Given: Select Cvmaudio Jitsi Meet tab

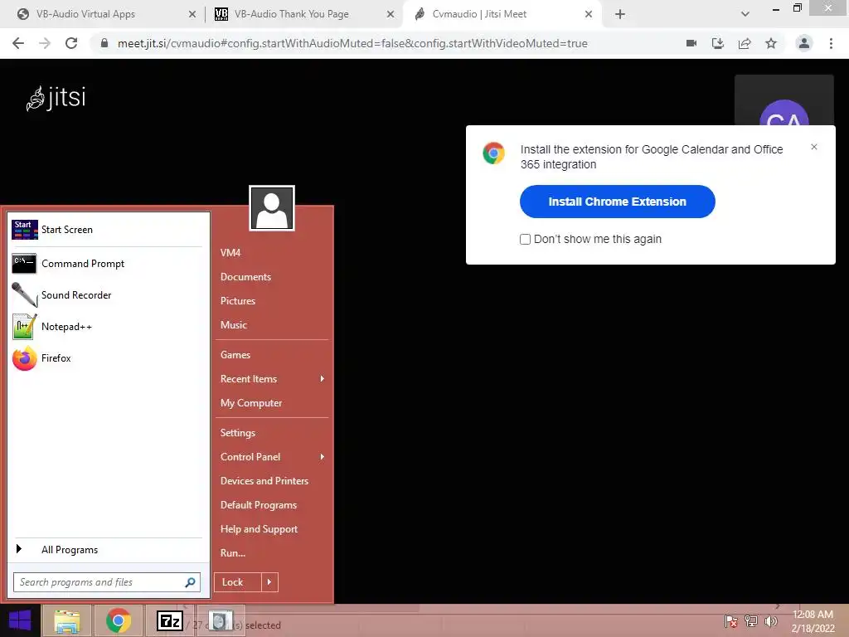Looking at the screenshot, I should [x=501, y=14].
